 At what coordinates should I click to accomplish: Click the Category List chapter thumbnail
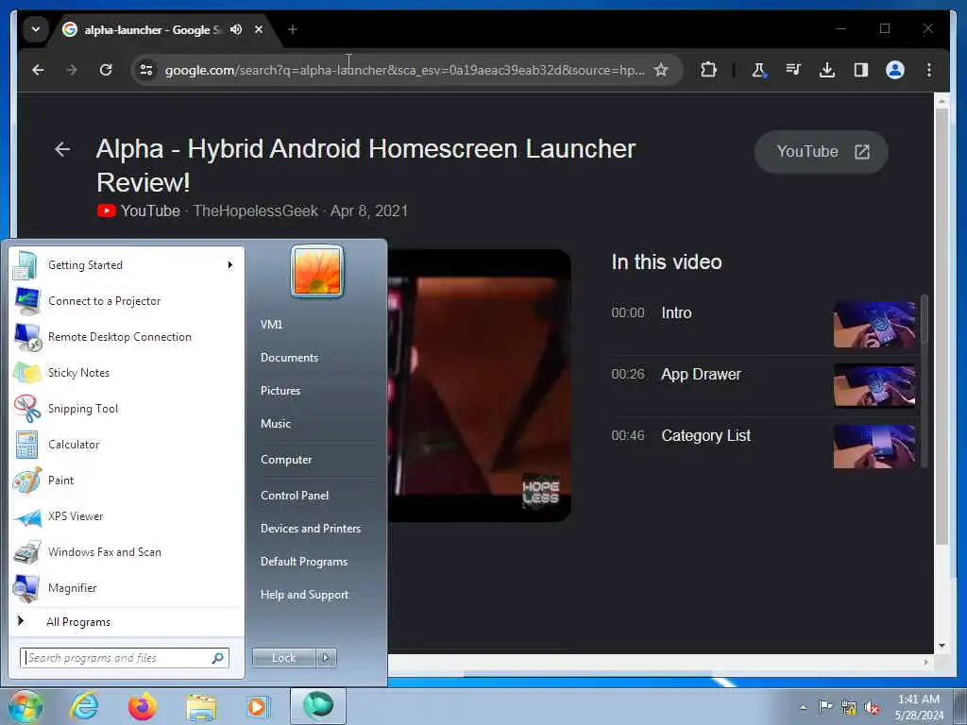[874, 447]
